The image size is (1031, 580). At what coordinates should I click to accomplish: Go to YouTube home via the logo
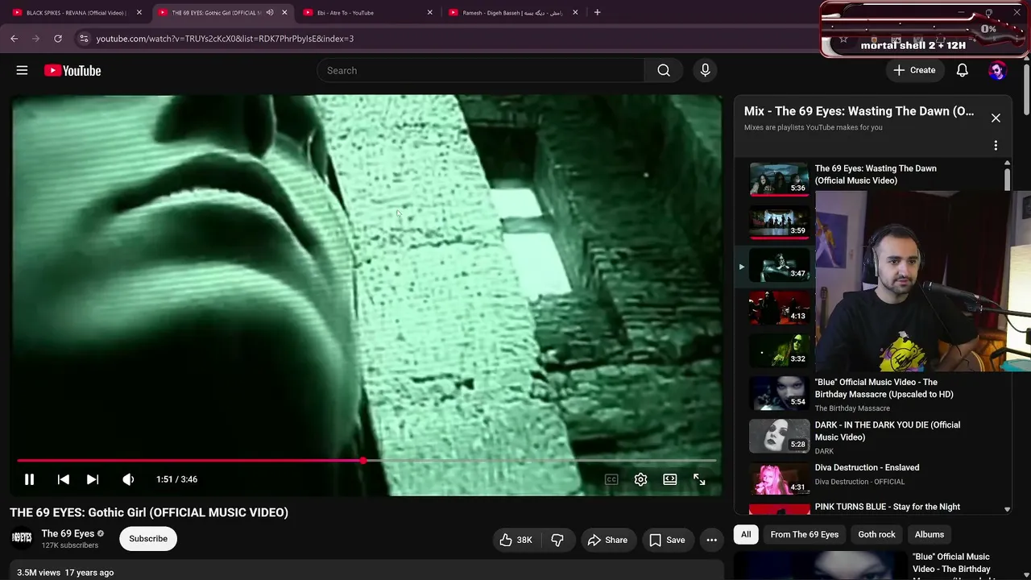[x=72, y=70]
